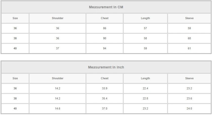The width and height of the screenshot is (213, 115).
Task: Click the "Measurement In CM" table title
Action: pyautogui.click(x=106, y=7)
